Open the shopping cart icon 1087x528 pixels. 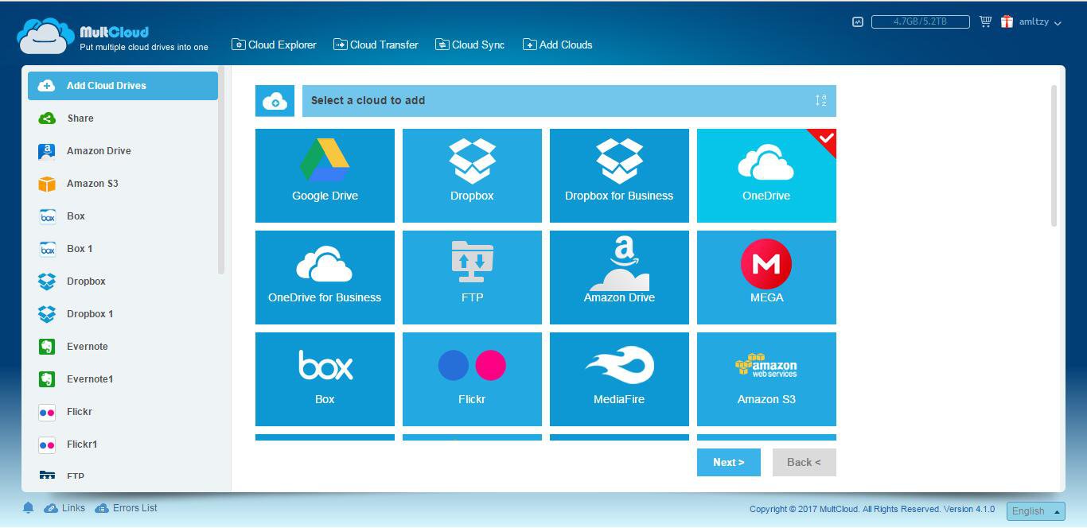pyautogui.click(x=985, y=22)
